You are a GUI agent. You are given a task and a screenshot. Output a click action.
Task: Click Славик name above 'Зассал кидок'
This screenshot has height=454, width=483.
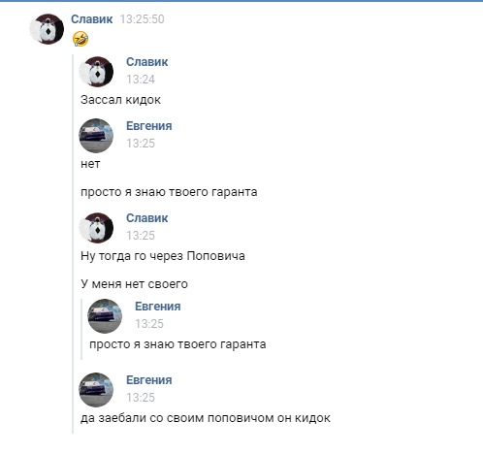(x=147, y=62)
